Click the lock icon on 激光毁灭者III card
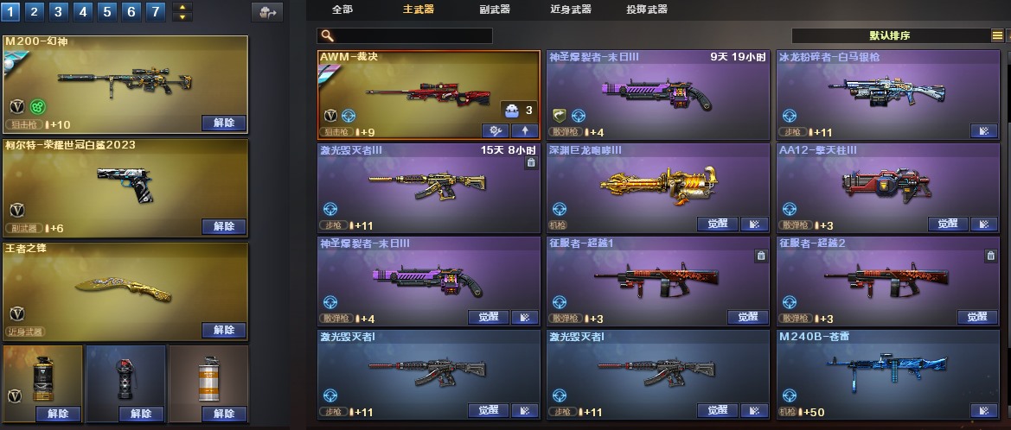 pyautogui.click(x=531, y=163)
